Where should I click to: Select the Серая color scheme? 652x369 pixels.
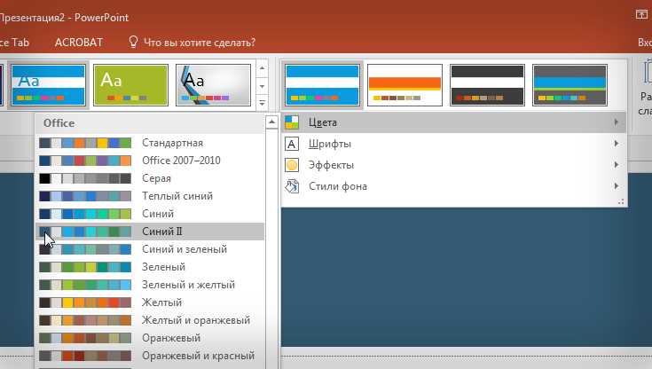click(150, 178)
